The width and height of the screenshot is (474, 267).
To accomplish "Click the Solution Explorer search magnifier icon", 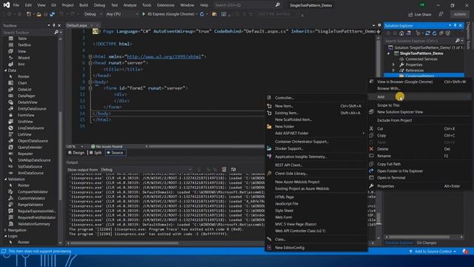I will point(458,41).
